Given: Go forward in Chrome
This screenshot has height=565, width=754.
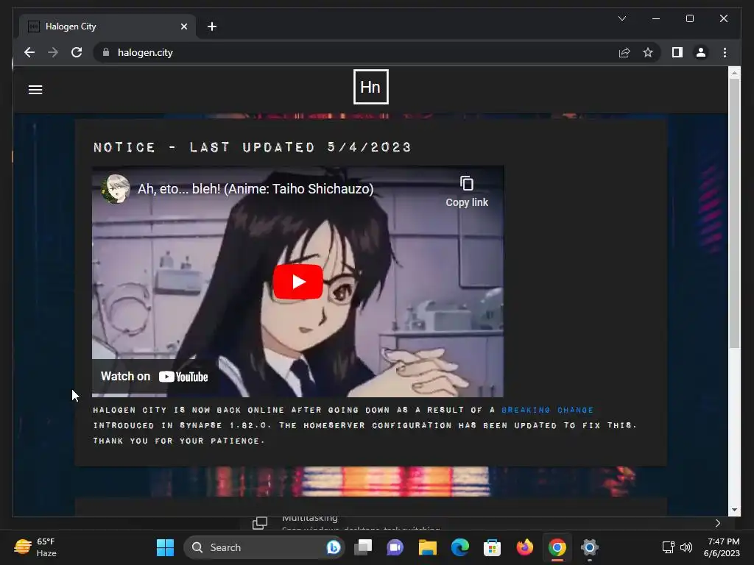Looking at the screenshot, I should click(53, 52).
